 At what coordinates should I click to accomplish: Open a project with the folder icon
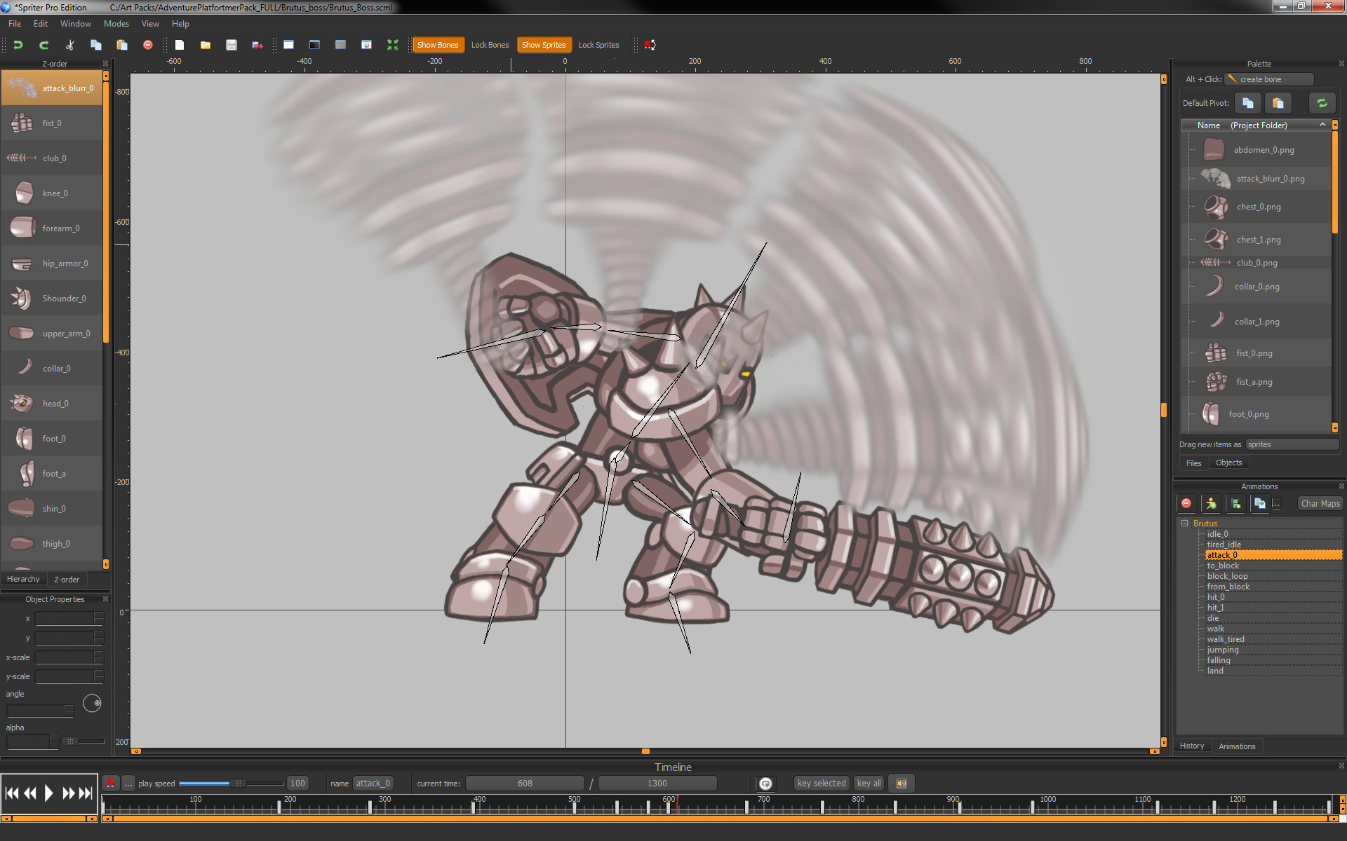[205, 44]
